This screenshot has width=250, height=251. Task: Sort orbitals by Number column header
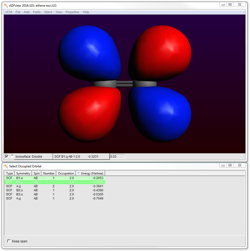pyautogui.click(x=49, y=173)
